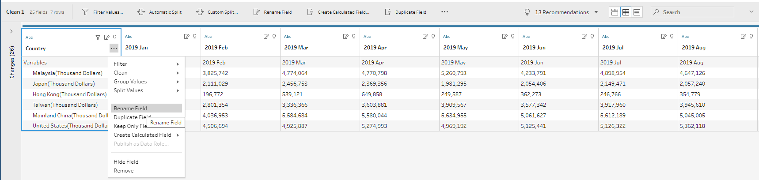
Task: Switch to list view
Action: coord(637,12)
